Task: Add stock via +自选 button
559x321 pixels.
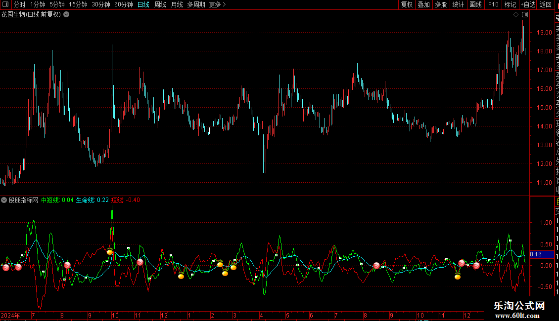Action: coord(528,4)
